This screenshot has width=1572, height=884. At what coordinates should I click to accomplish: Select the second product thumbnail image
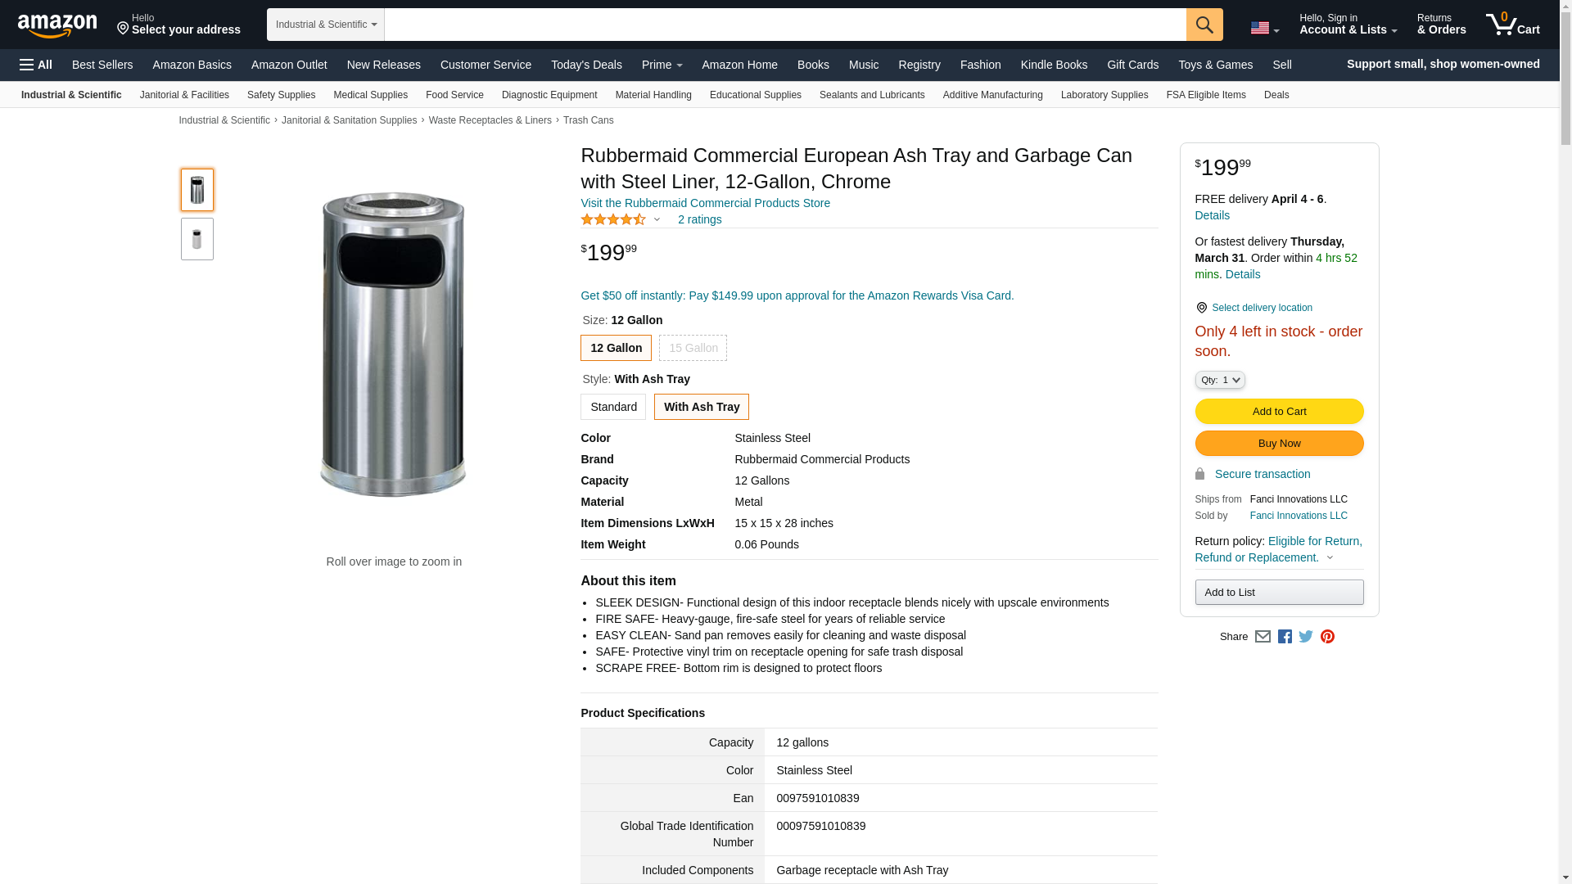197,239
